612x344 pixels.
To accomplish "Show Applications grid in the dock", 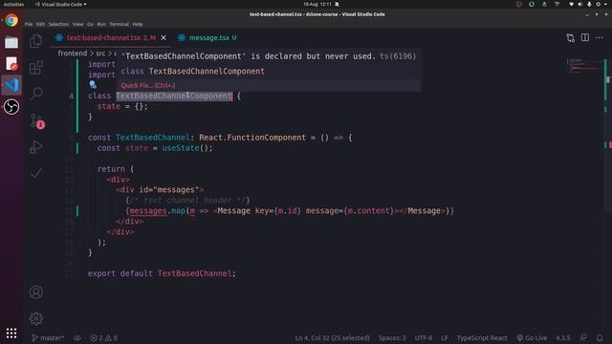I will [x=11, y=333].
